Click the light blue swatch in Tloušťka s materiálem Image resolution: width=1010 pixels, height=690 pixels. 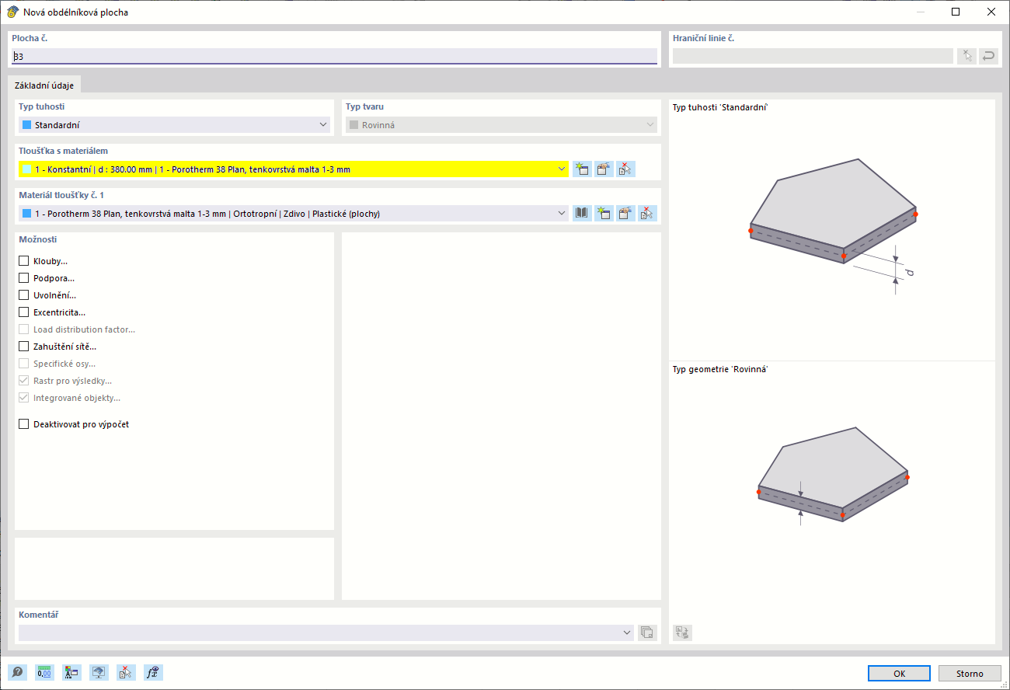coord(26,169)
